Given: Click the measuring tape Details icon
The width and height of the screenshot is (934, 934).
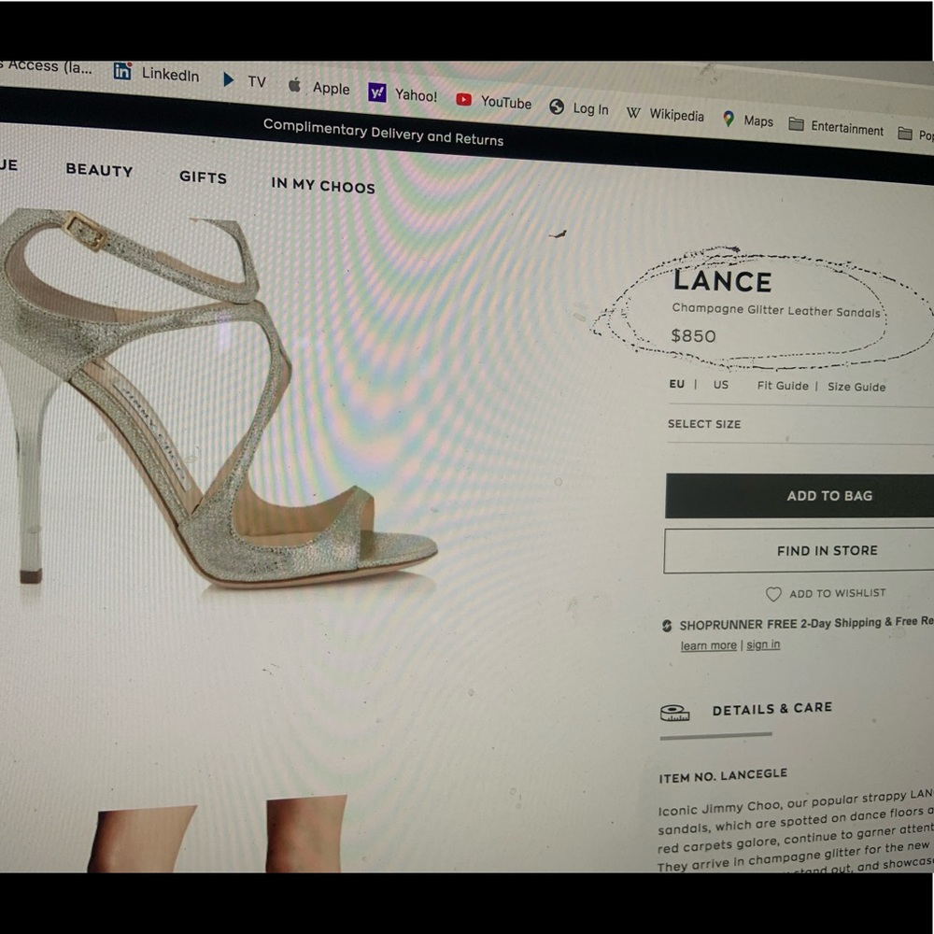Looking at the screenshot, I should pos(674,713).
